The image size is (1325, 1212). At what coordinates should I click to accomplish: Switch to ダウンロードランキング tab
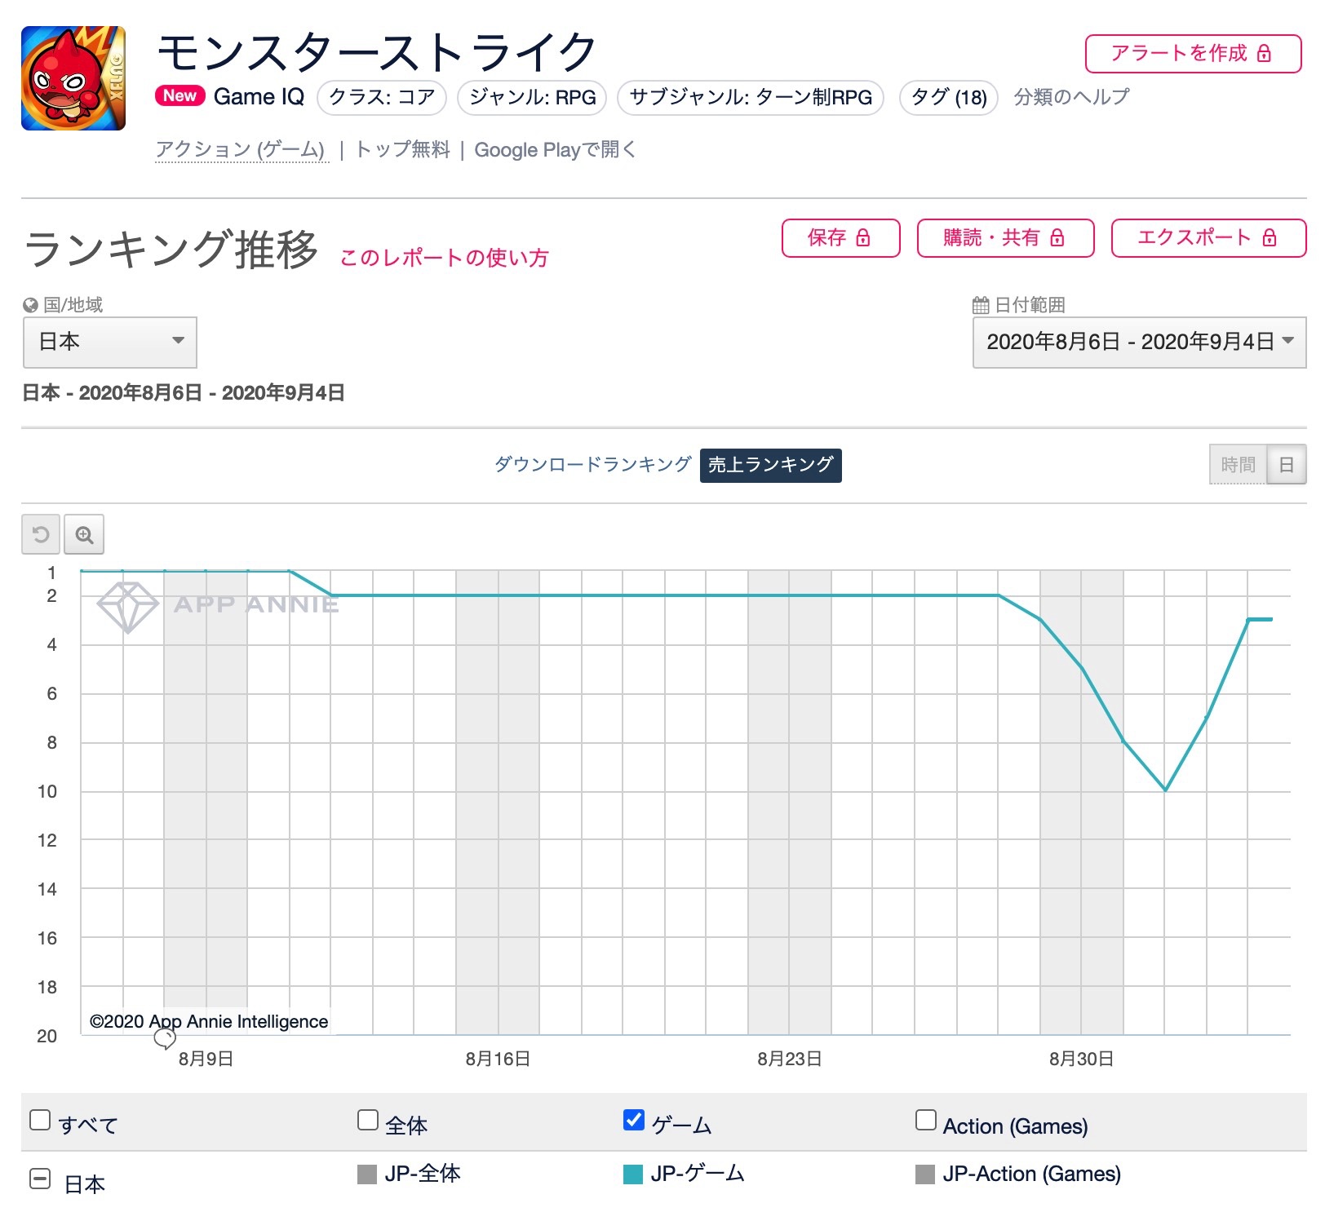click(593, 464)
